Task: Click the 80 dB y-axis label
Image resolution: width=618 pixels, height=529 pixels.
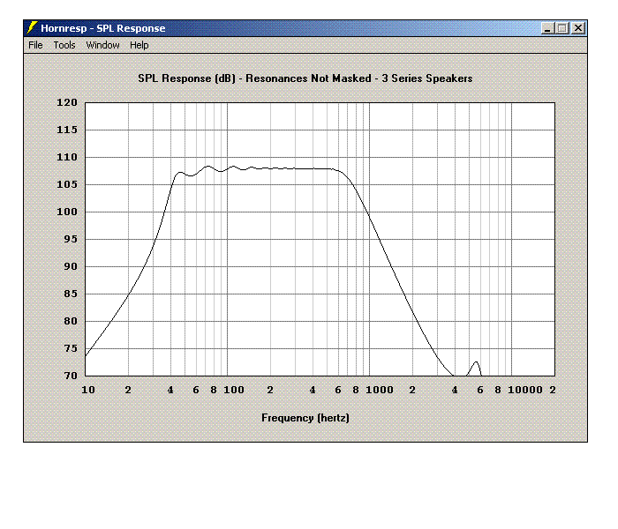Action: click(x=71, y=321)
